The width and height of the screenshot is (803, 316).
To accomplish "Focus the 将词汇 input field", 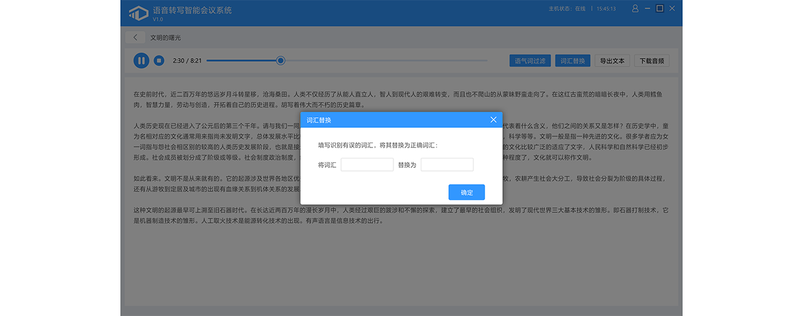I will tap(367, 165).
